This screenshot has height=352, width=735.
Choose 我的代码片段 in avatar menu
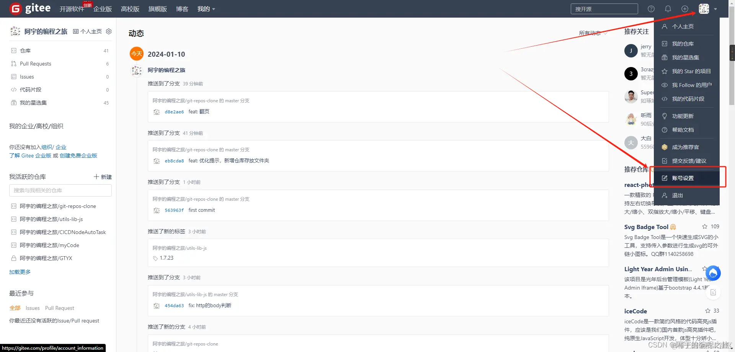pos(687,99)
